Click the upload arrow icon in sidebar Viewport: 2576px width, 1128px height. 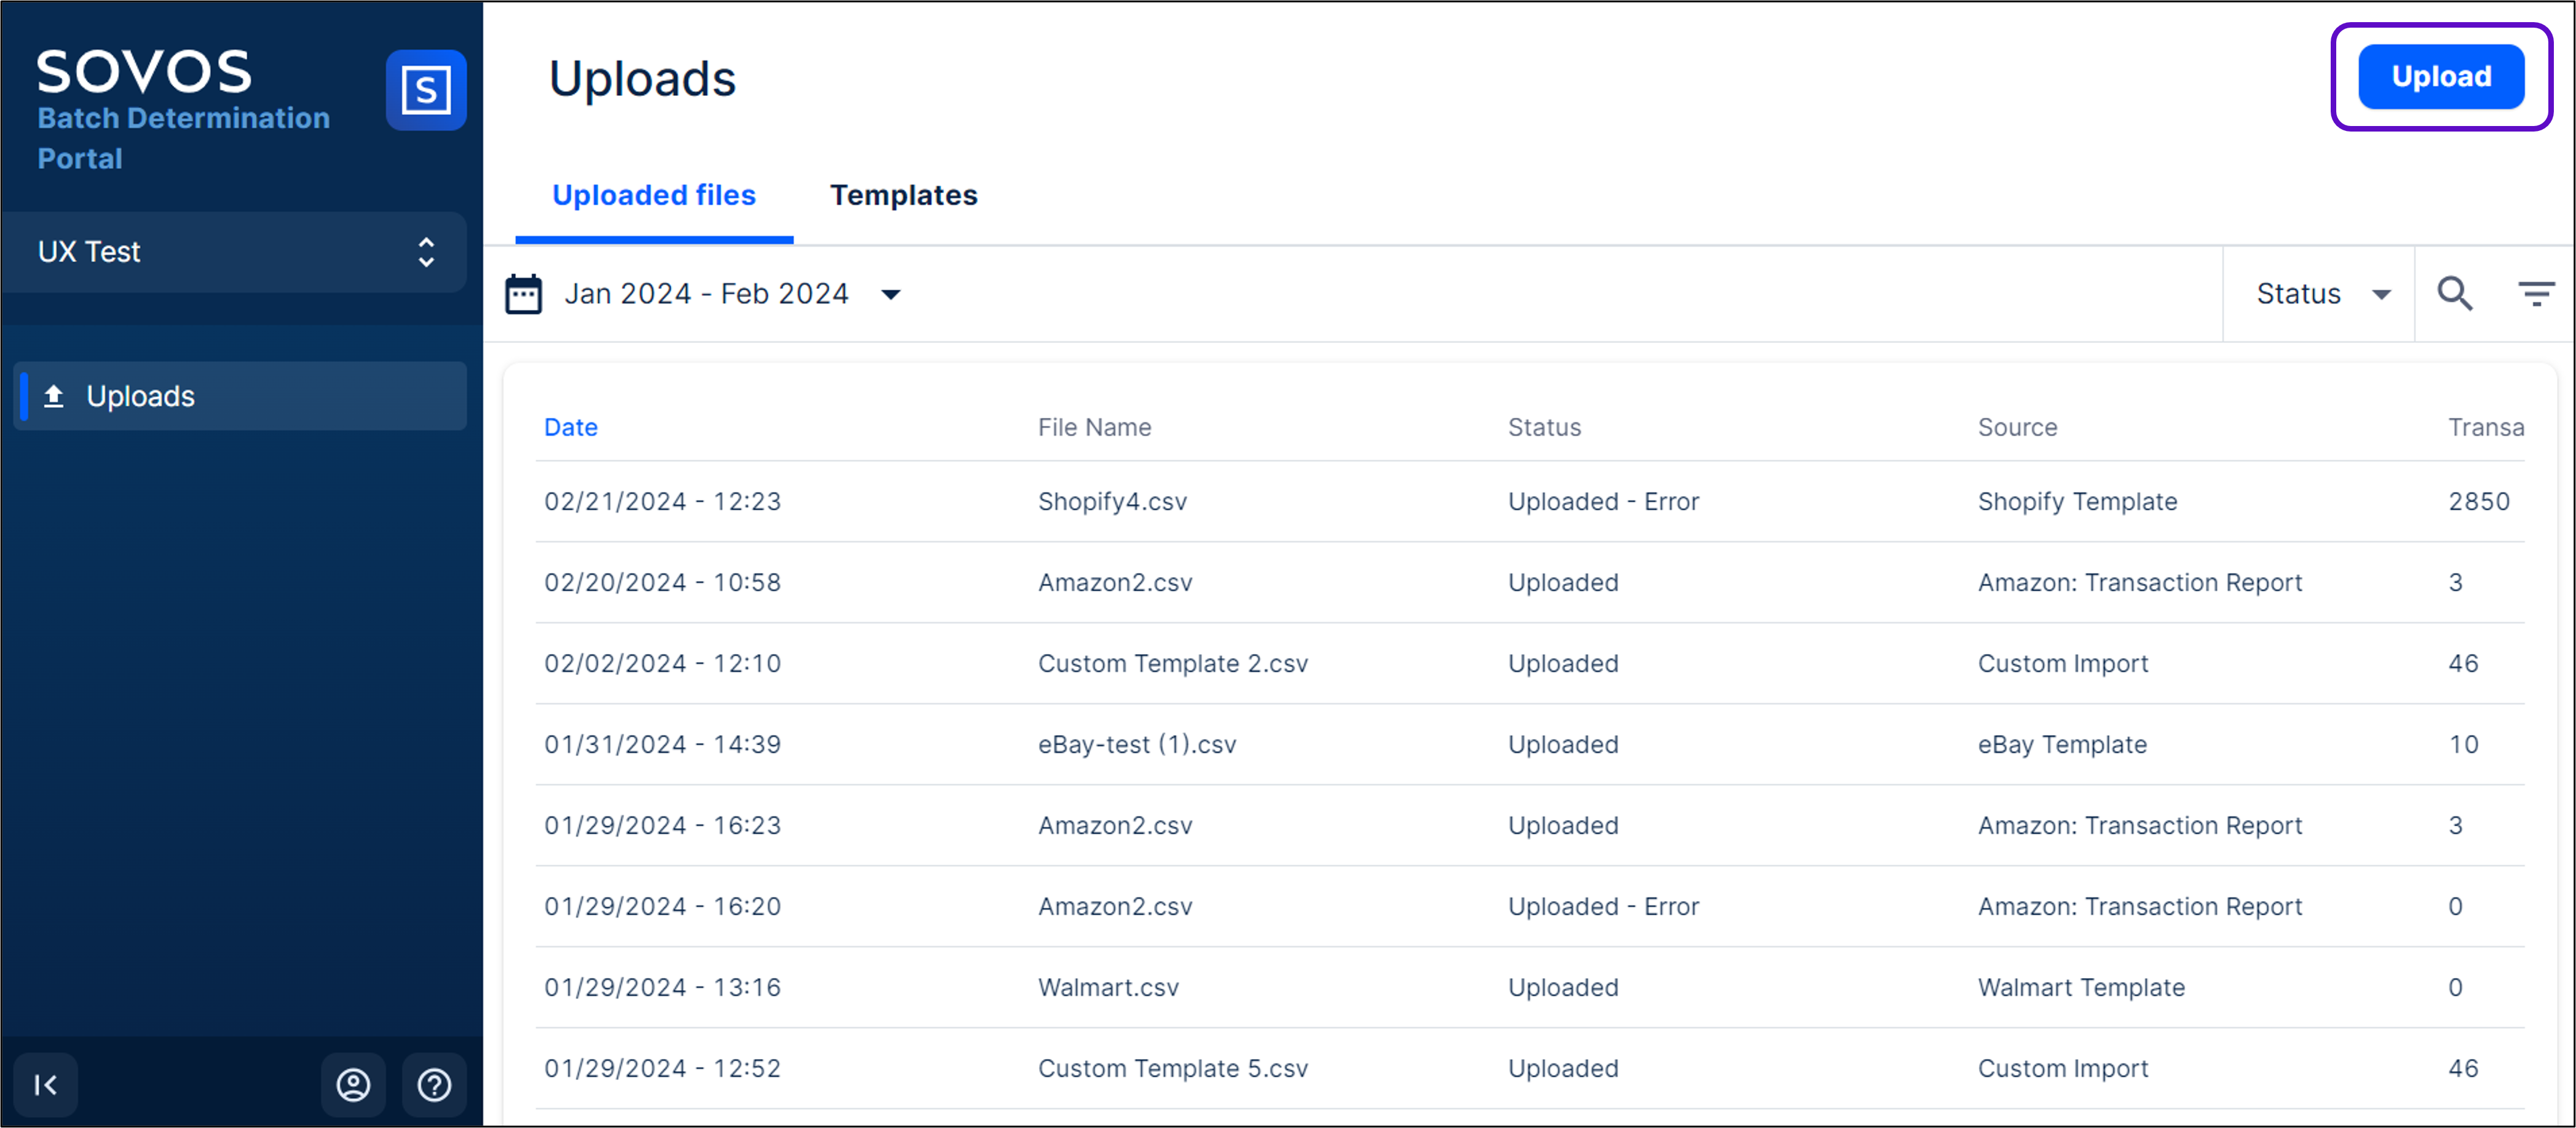tap(54, 397)
